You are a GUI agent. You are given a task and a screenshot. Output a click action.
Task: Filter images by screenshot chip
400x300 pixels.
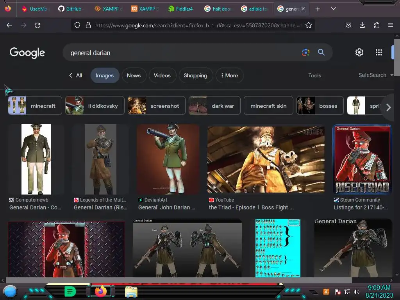156,105
